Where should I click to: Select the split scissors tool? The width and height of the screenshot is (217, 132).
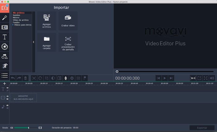34,78
